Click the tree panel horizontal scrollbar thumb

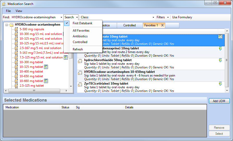[34, 91]
